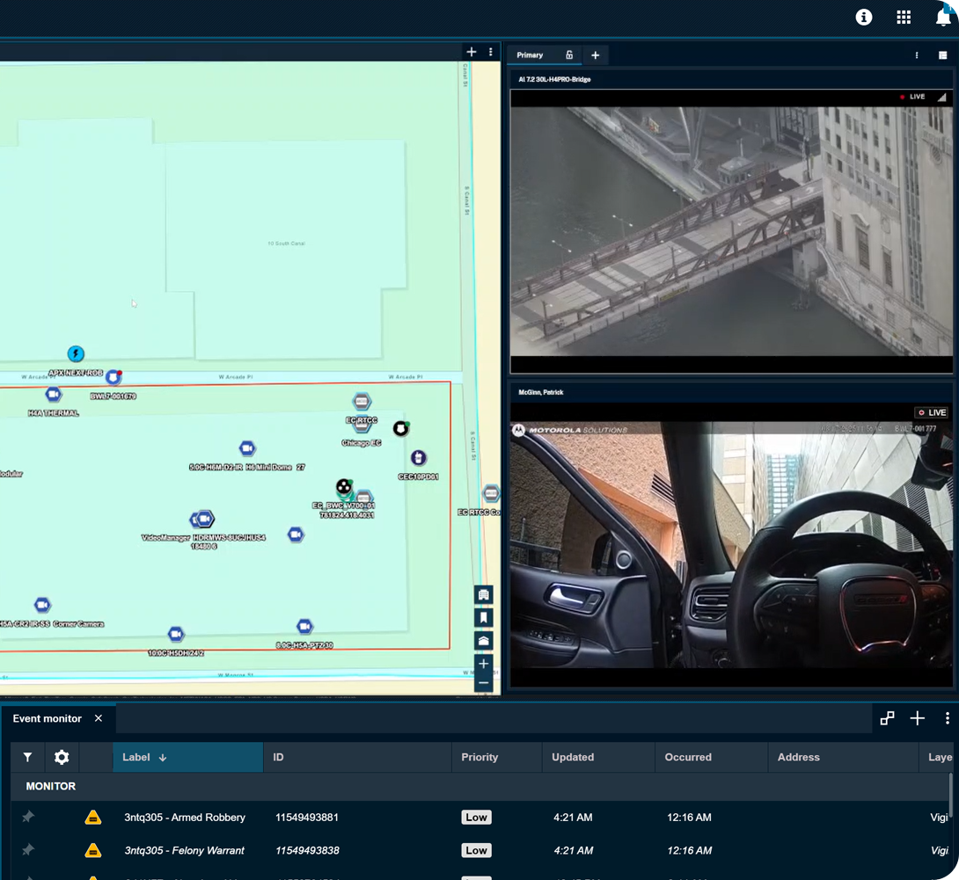Screen dimensions: 959x880
Task: Pin the Felony Warrant event row
Action: (x=28, y=851)
